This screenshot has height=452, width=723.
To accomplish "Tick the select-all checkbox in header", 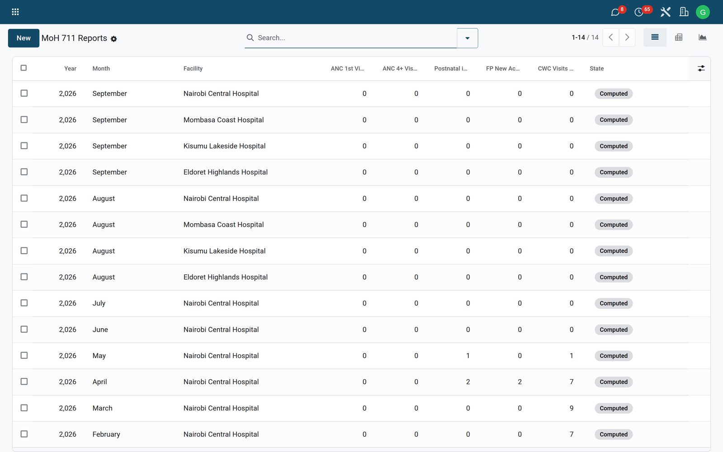I will 23,68.
